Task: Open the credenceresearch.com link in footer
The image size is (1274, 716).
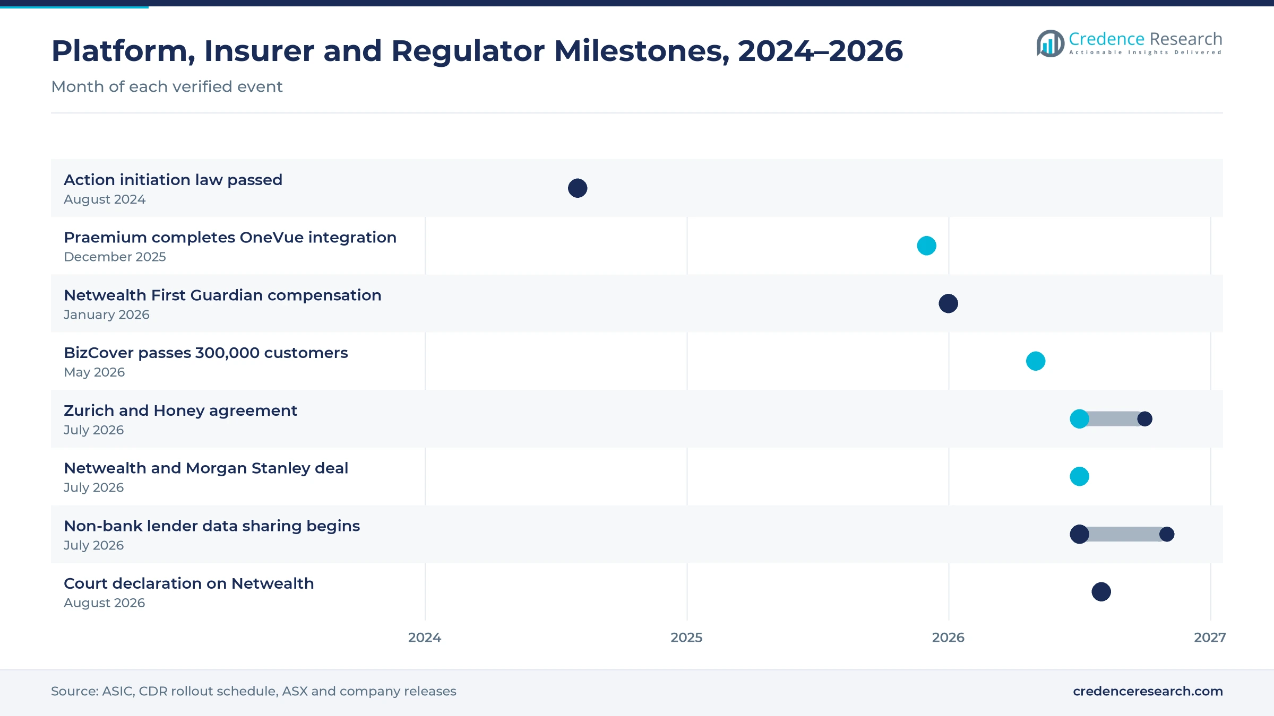Action: [1148, 691]
